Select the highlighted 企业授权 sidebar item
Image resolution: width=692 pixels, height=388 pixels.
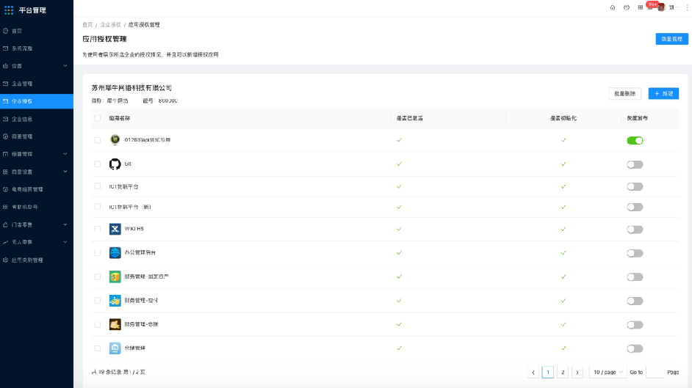coord(37,101)
